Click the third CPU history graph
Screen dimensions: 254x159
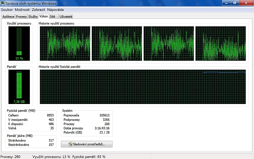[169, 44]
